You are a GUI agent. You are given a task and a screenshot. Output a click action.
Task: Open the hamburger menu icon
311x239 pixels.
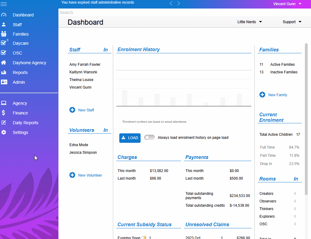pyautogui.click(x=4, y=4)
